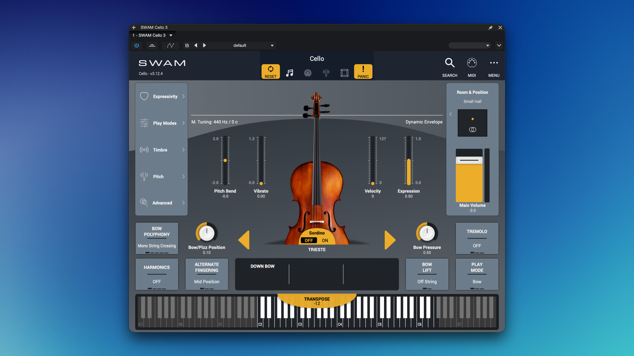Click the RESET button icon
The height and width of the screenshot is (356, 634).
pyautogui.click(x=270, y=72)
